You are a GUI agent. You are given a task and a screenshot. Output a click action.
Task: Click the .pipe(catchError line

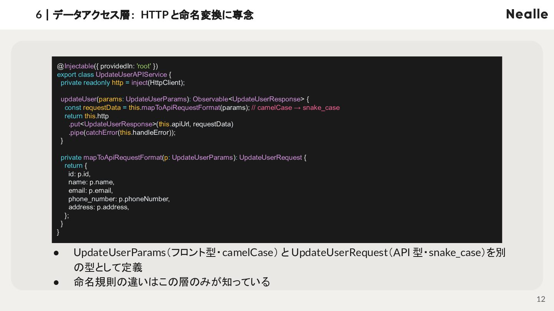(122, 132)
